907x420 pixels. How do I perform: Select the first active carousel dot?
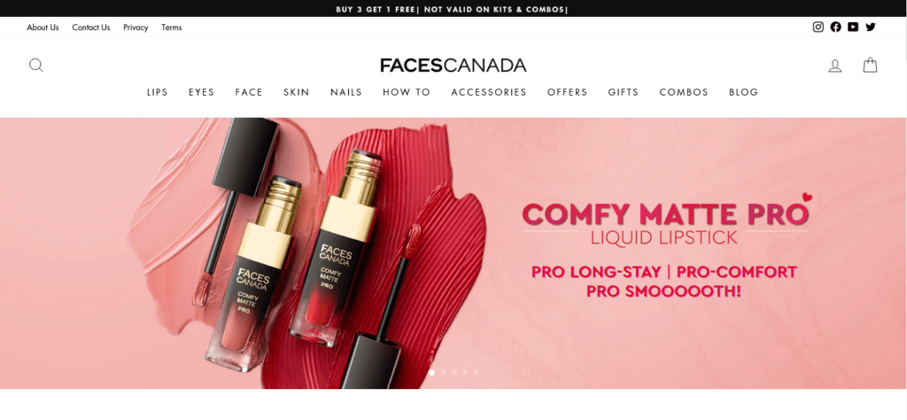point(431,372)
